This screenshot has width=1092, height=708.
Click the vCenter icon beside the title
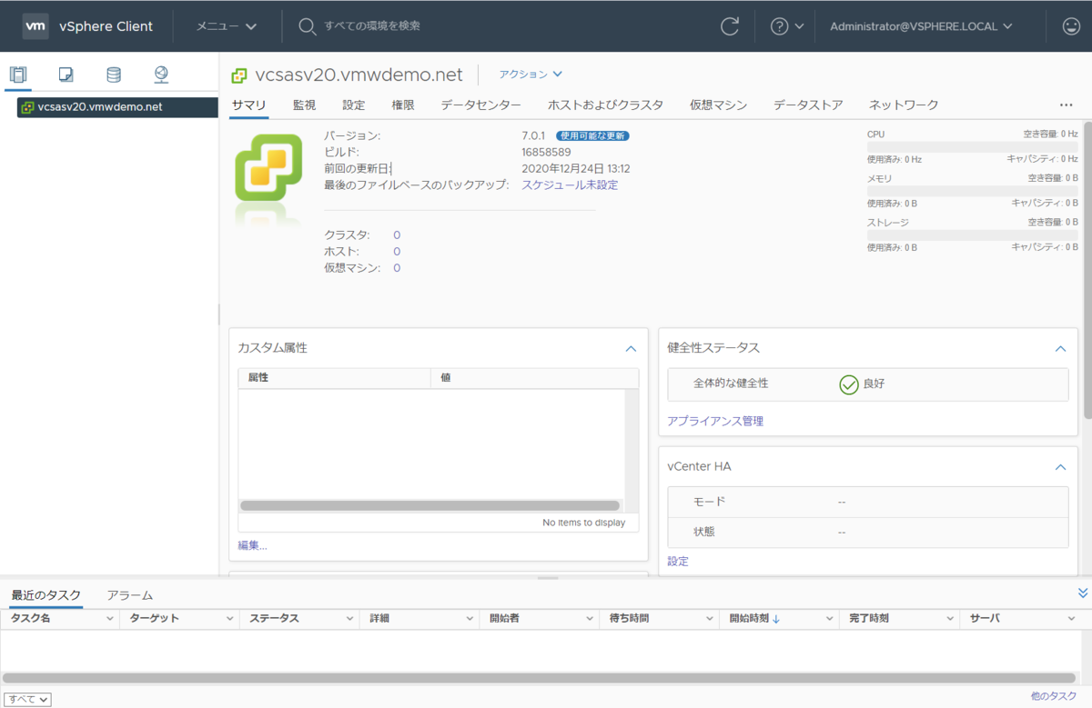(x=240, y=75)
